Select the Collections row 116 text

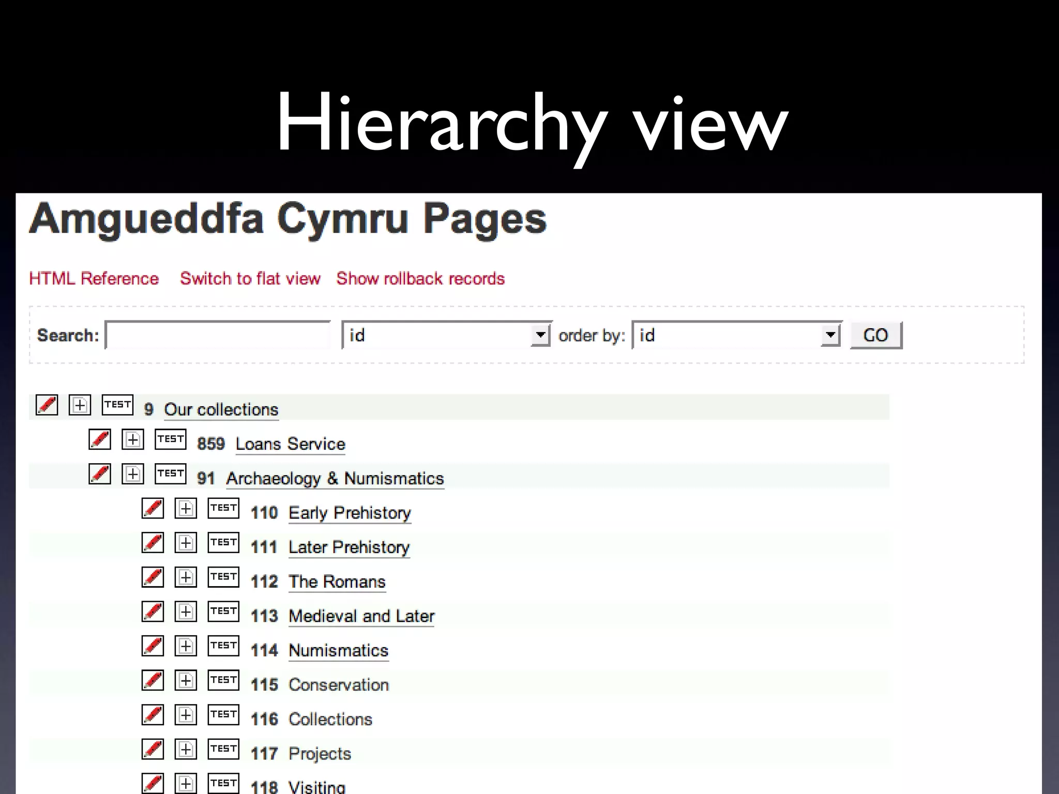point(330,719)
